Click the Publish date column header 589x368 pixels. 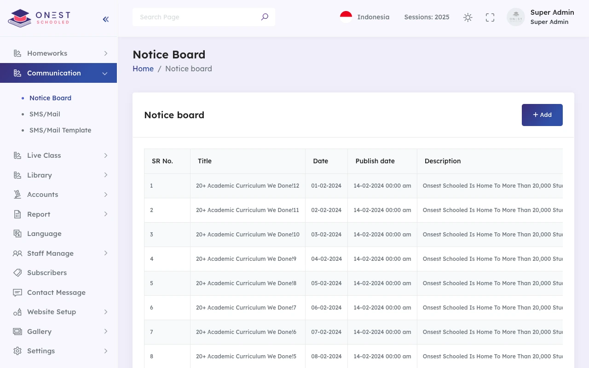coord(375,161)
